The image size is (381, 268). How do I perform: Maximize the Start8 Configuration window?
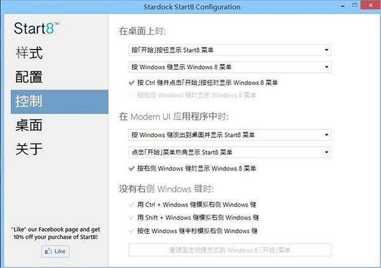click(x=355, y=5)
